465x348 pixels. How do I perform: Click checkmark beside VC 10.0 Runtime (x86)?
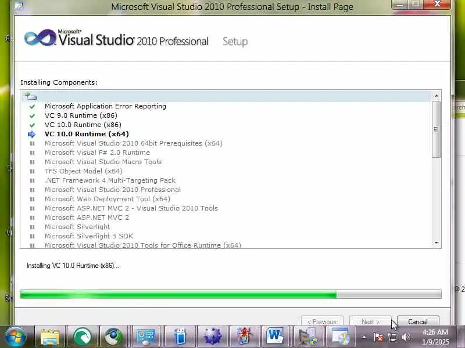point(32,125)
